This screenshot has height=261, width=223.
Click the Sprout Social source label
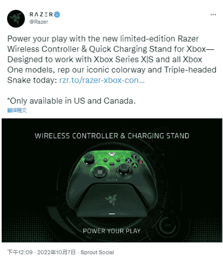(97, 252)
